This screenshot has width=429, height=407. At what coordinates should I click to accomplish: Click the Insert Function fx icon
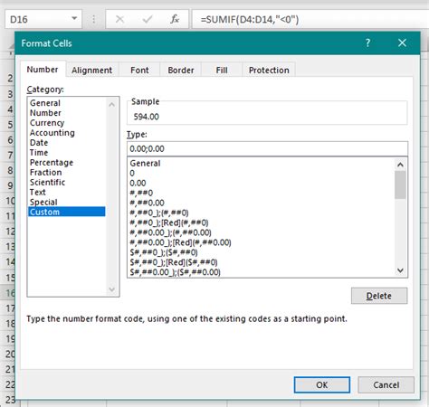pyautogui.click(x=175, y=19)
